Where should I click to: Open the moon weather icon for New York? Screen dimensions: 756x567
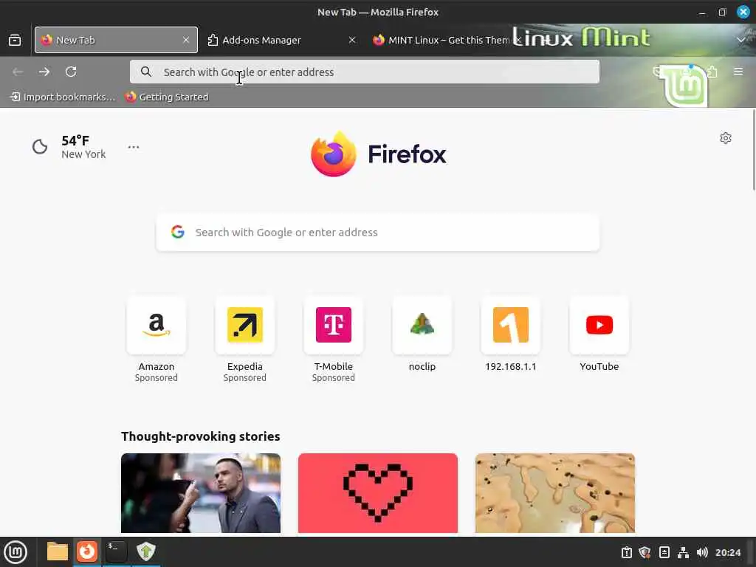coord(40,147)
